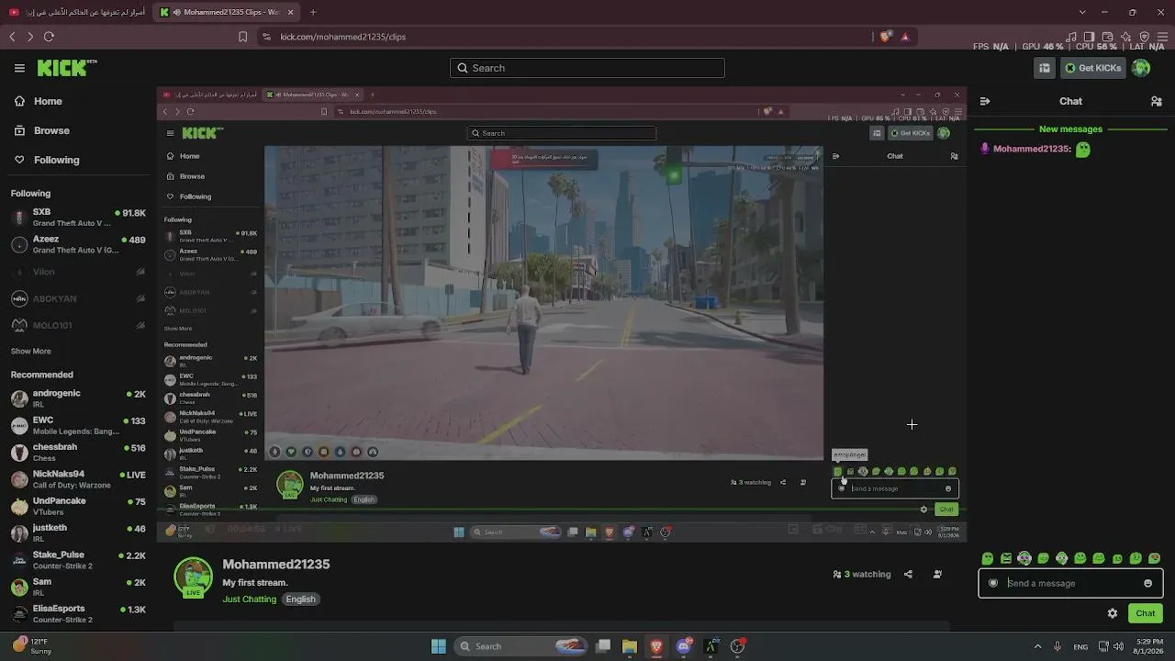Open the browser tab search dropdown chevron
The width and height of the screenshot is (1175, 661).
point(1082,12)
